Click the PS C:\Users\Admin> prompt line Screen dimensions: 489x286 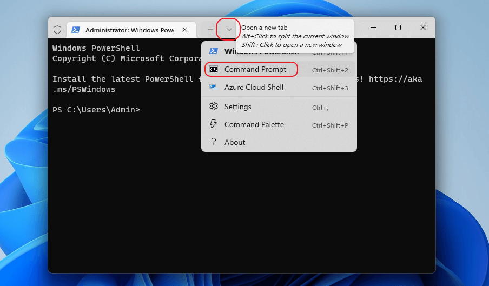click(x=96, y=110)
